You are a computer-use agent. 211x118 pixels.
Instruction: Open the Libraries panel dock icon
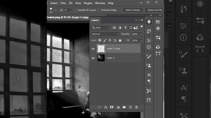[149, 100]
